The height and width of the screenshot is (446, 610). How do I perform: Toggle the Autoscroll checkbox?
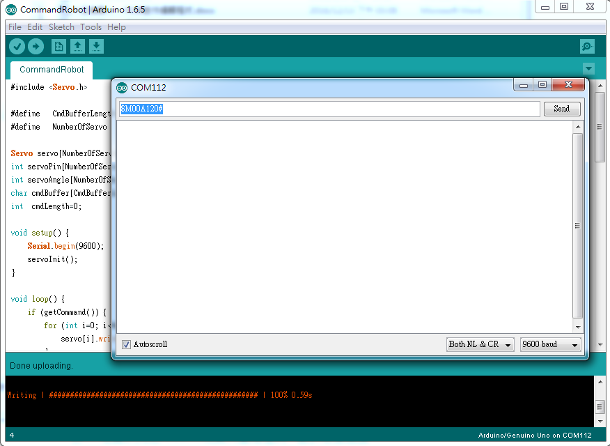(x=127, y=344)
